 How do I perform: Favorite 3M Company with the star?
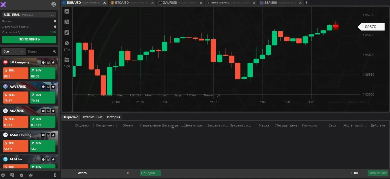(x=53, y=62)
